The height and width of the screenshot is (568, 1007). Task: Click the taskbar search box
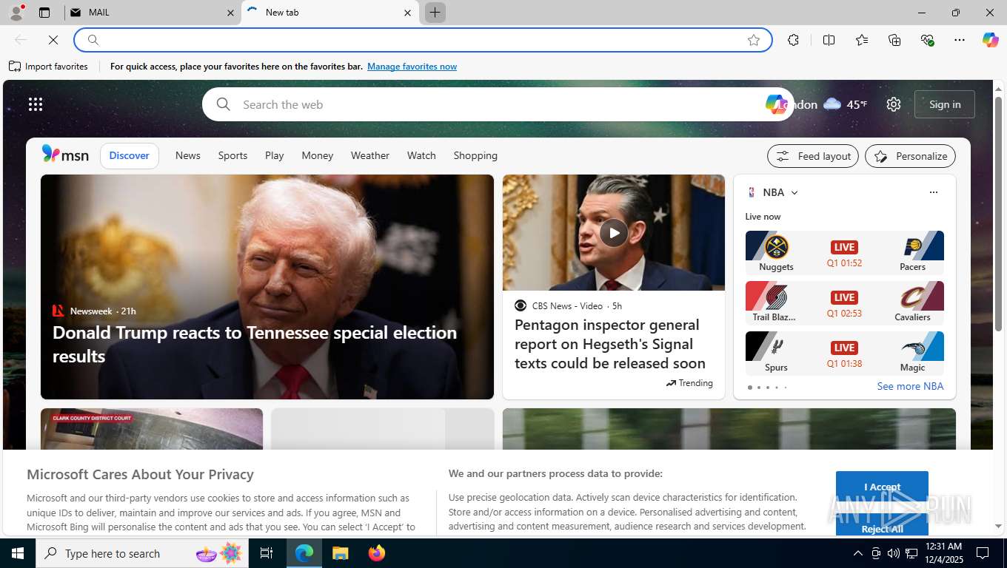pyautogui.click(x=142, y=553)
